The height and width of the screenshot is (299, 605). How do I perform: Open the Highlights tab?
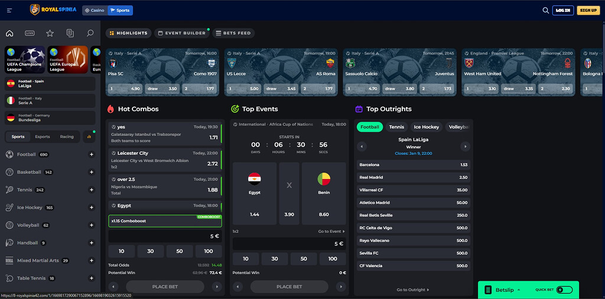pos(128,33)
